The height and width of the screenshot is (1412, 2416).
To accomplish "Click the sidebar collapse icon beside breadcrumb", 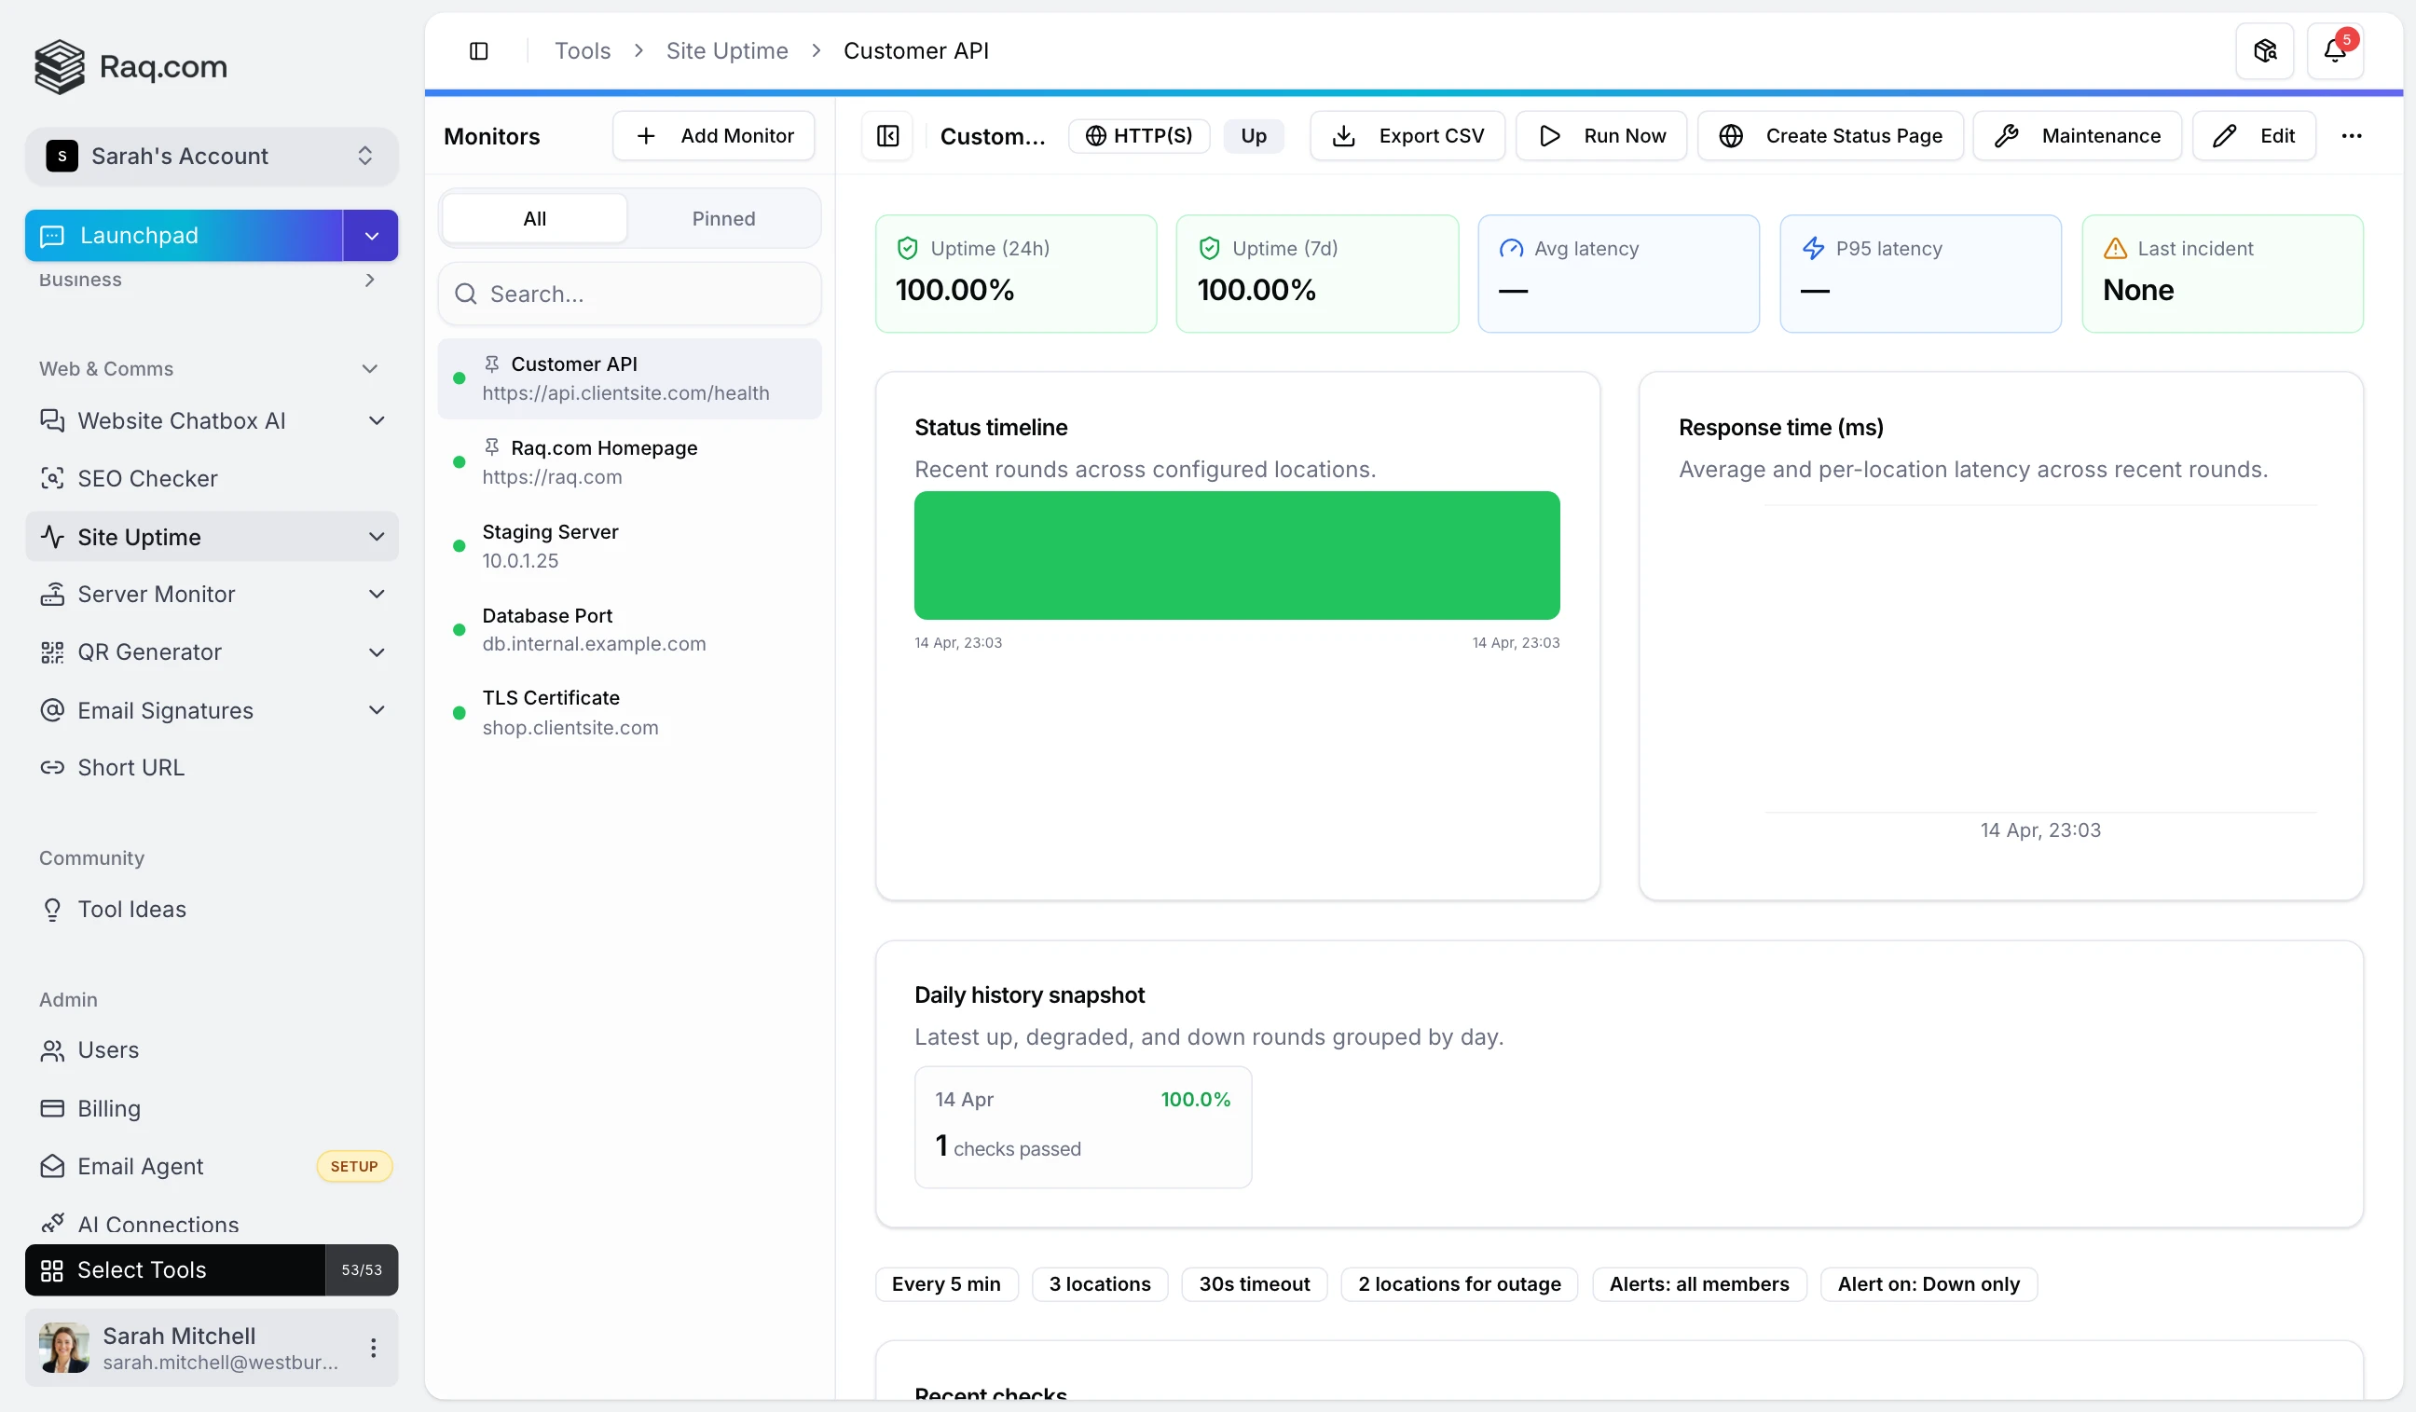I will click(x=479, y=49).
